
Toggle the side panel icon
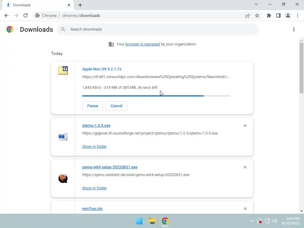point(278,15)
